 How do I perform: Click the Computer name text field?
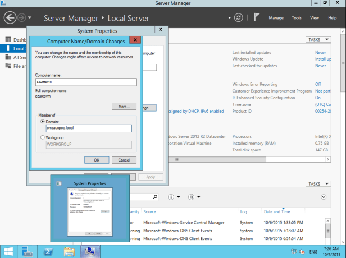[x=86, y=82]
